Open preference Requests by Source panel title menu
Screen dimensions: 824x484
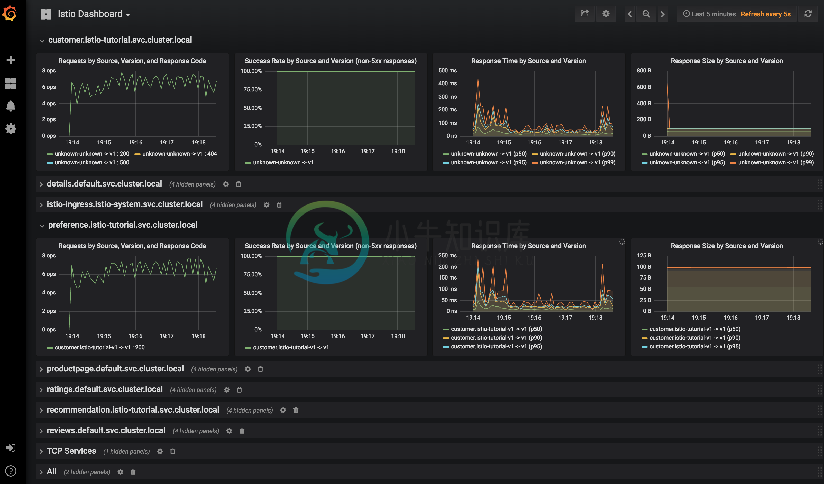coord(132,246)
